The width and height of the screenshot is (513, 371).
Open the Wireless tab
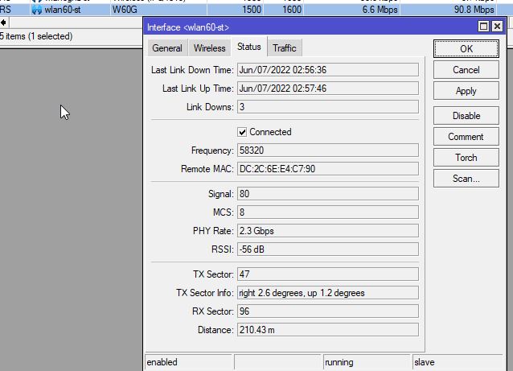pos(209,48)
